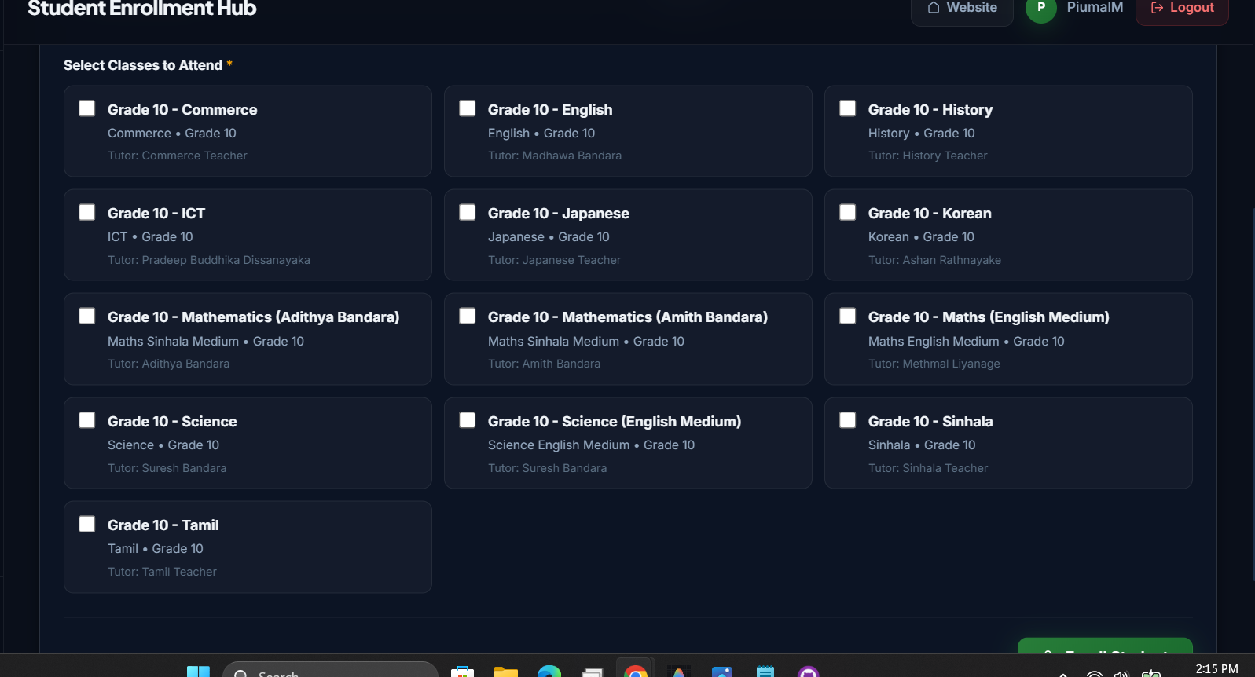Tick the Grade 10 - History checkbox

[x=848, y=108]
